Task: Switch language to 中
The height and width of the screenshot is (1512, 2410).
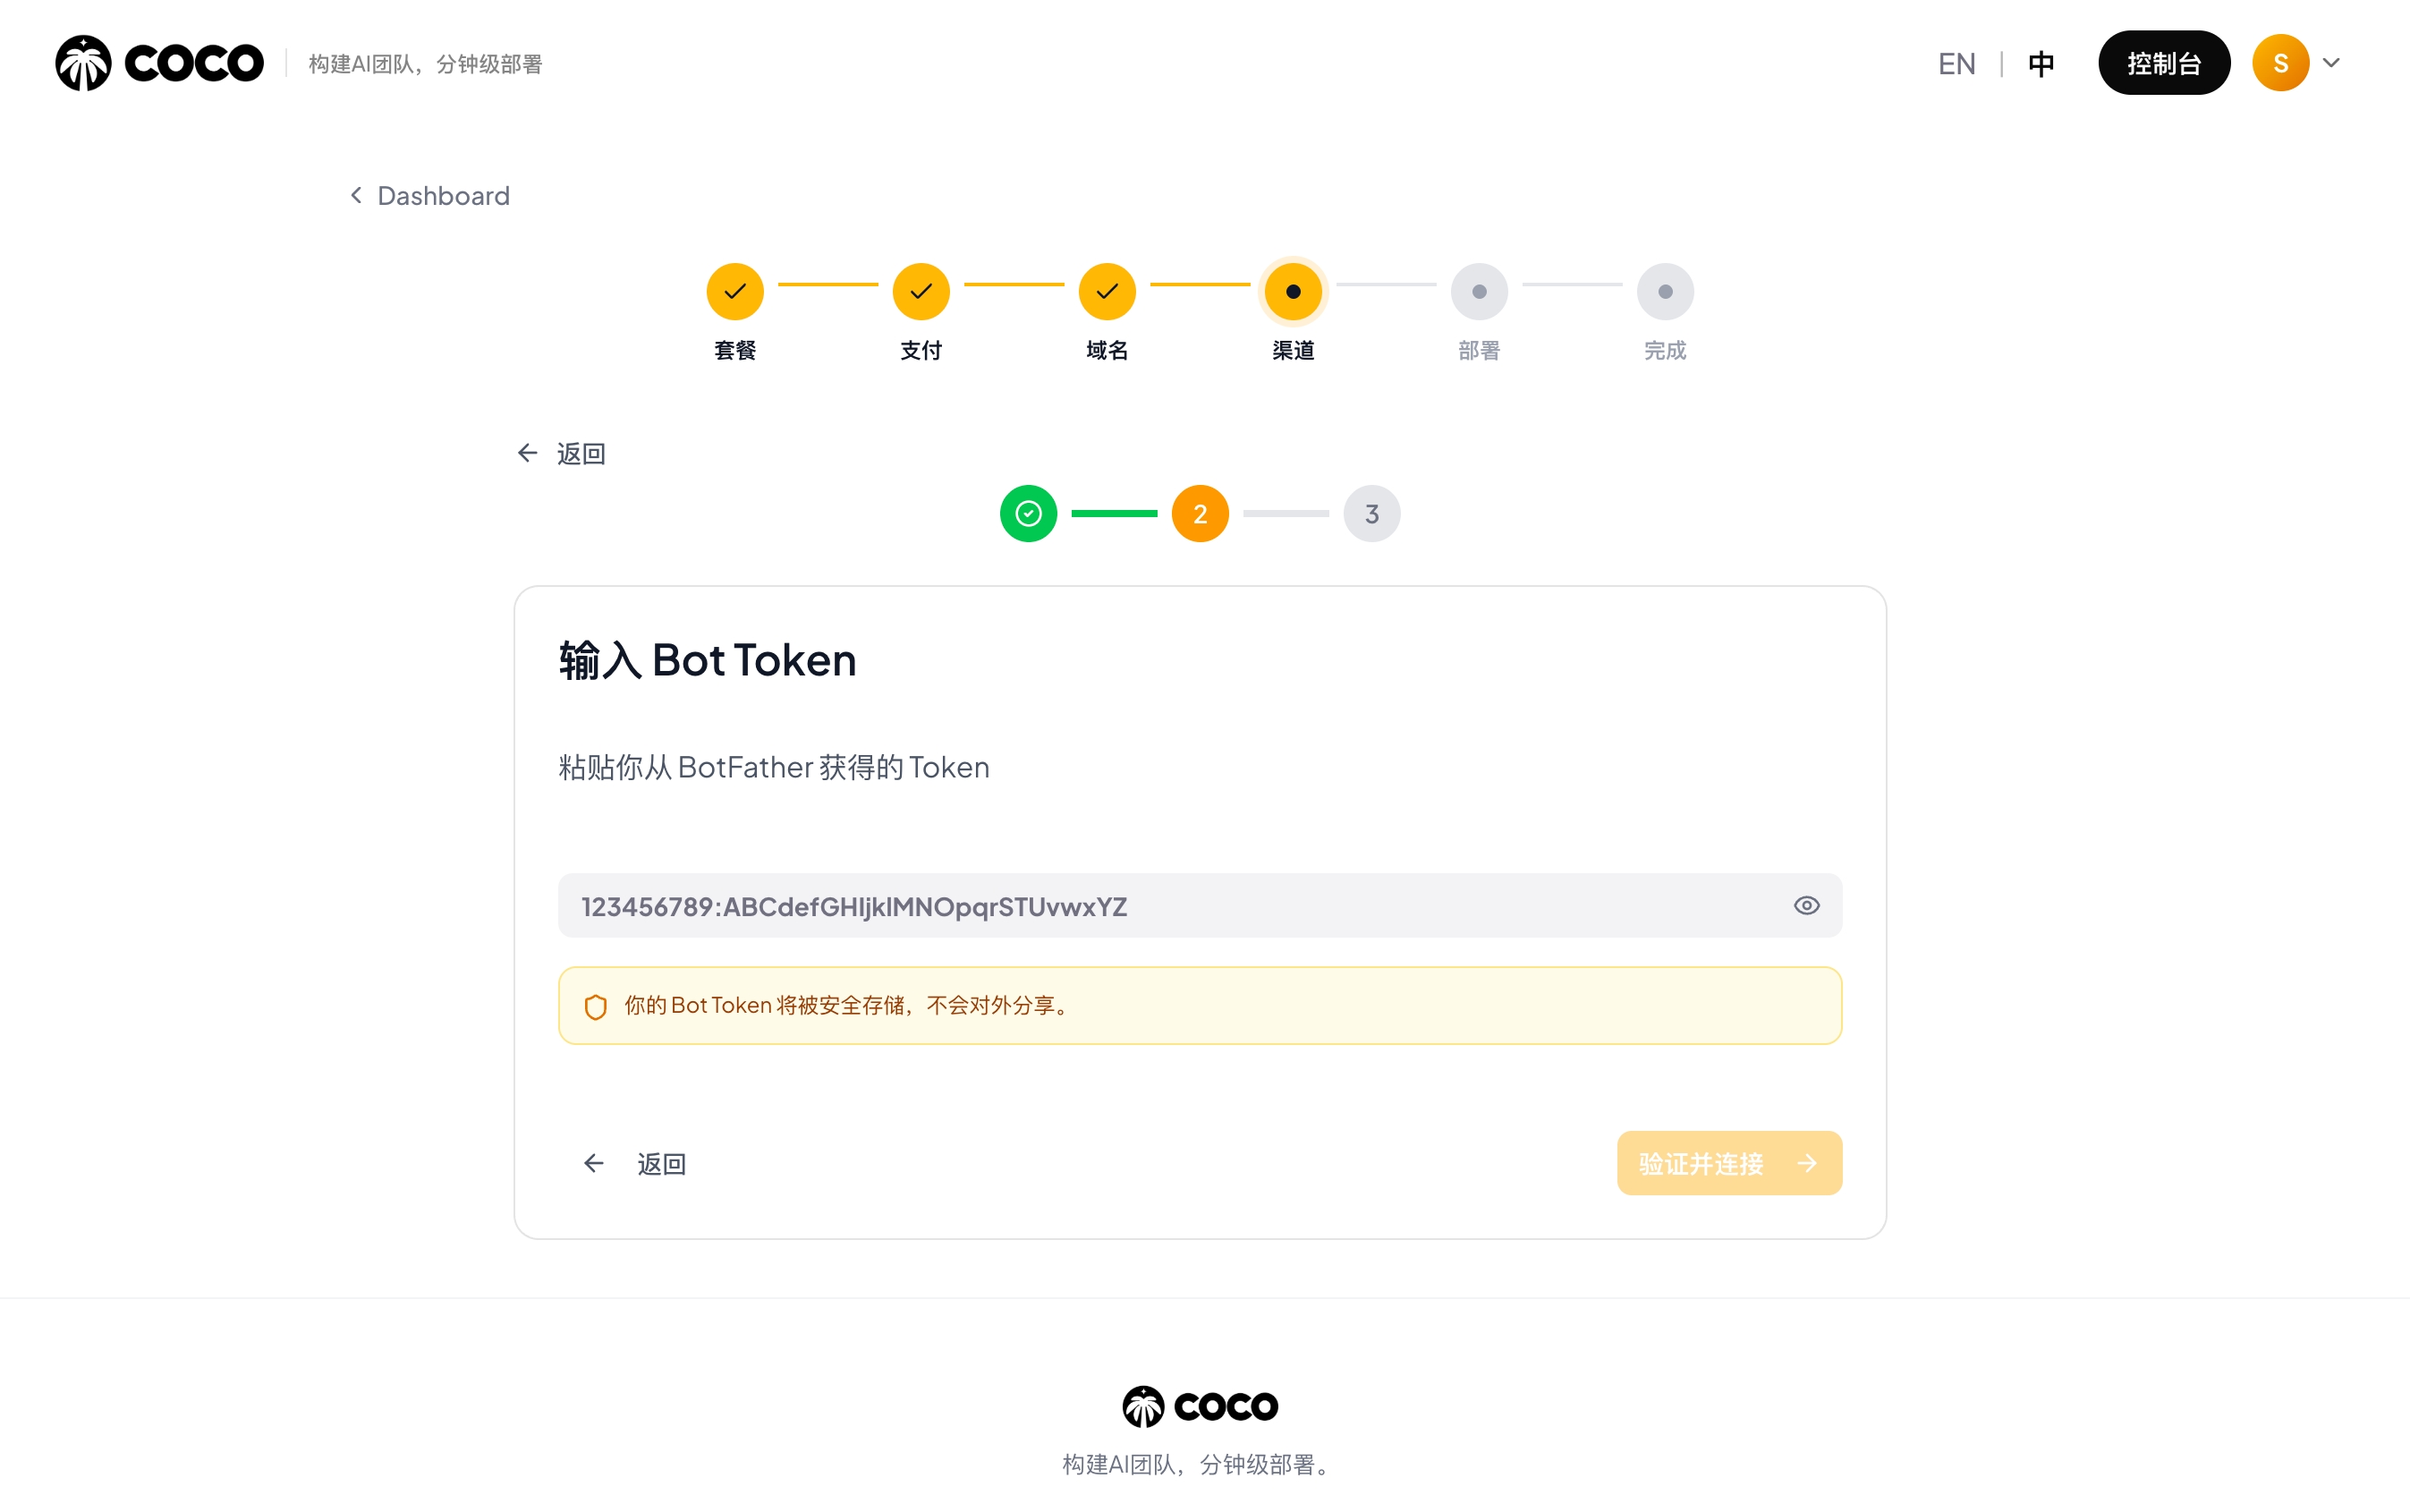Action: pyautogui.click(x=2041, y=62)
